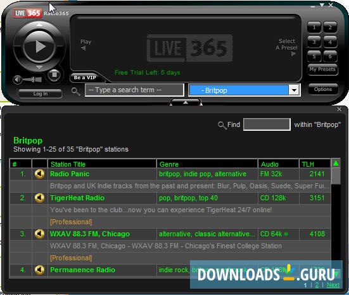Open the Radio Panic station title
349x295 pixels.
(x=70, y=174)
